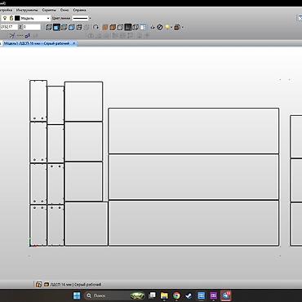Screen dimensions: 302x302
Task: Select the second orange cube display icon
Action: tap(113, 27)
